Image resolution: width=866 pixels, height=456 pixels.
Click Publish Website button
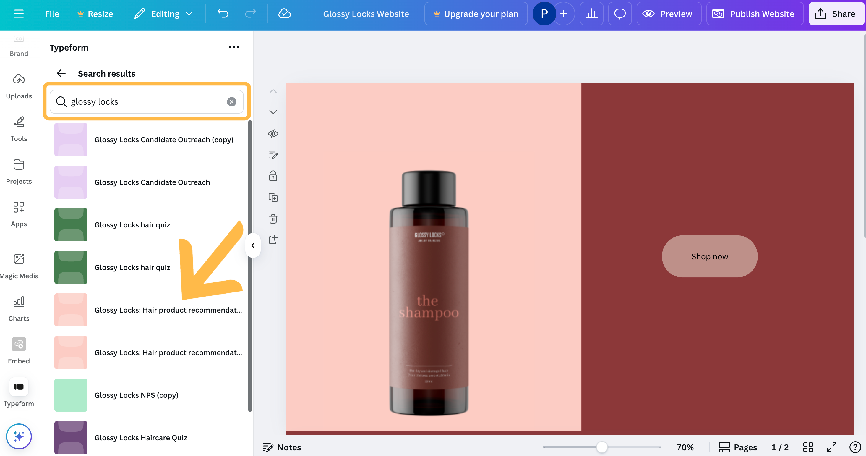tap(755, 14)
